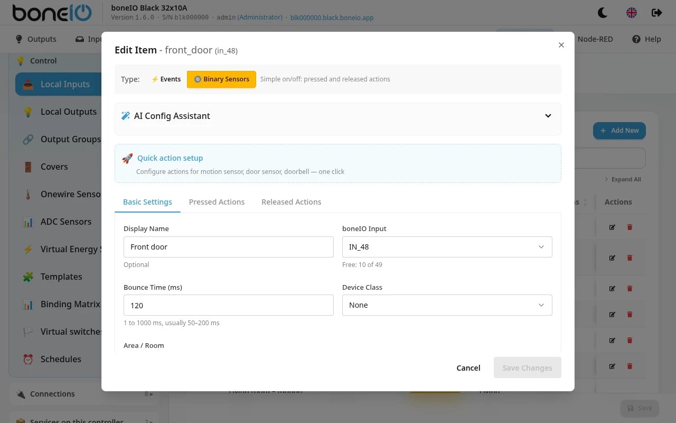Go to Outputs in the top navigation
The image size is (676, 423).
click(36, 39)
